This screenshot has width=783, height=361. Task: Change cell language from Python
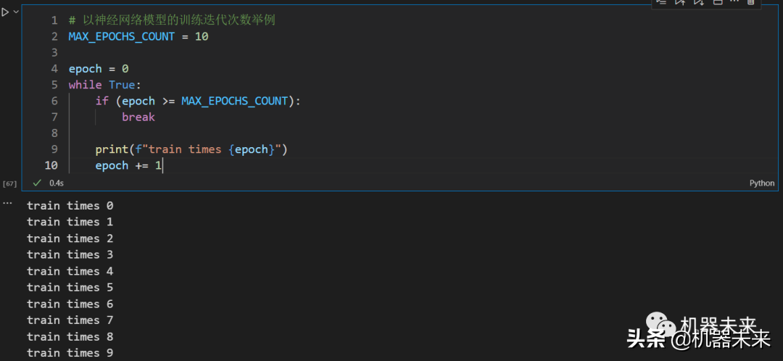pyautogui.click(x=761, y=183)
